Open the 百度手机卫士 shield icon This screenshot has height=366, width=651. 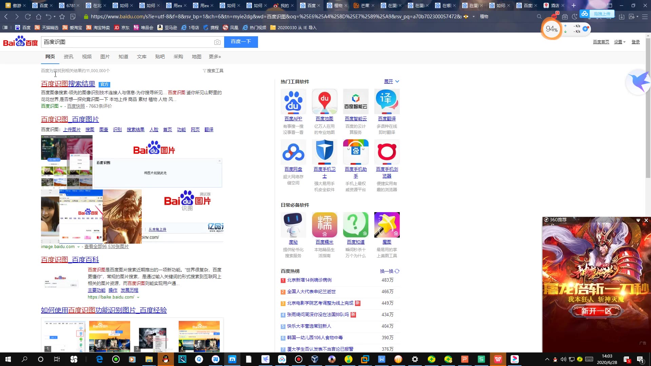tap(324, 152)
